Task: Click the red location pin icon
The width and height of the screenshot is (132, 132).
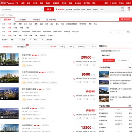Action: point(56,10)
